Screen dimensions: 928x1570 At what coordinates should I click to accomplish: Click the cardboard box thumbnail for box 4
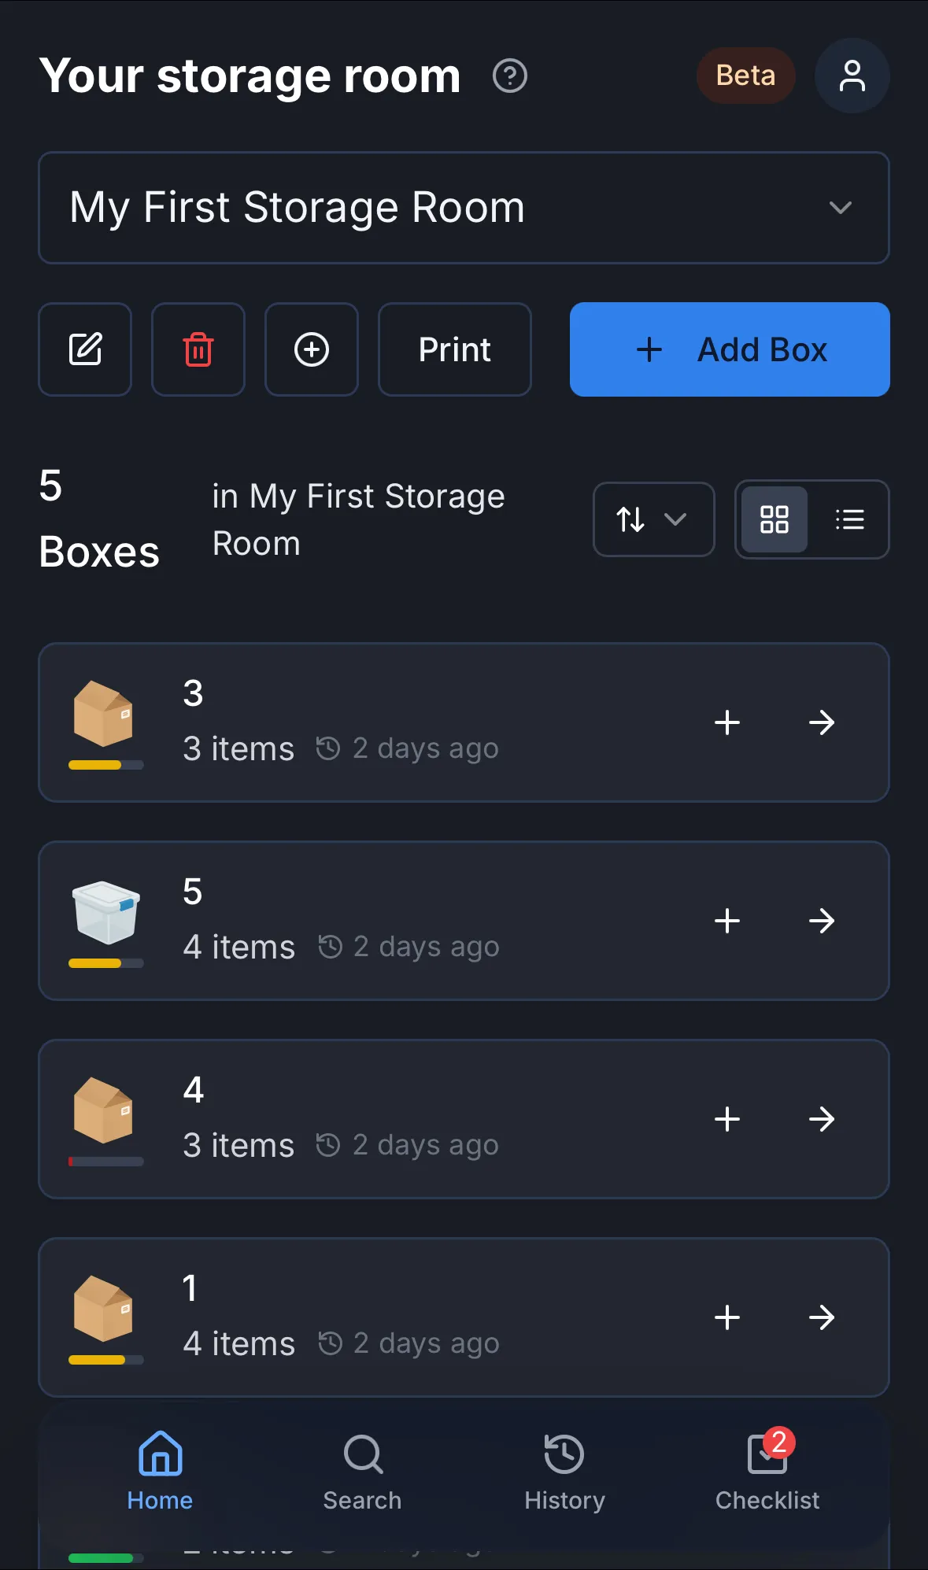(103, 1110)
